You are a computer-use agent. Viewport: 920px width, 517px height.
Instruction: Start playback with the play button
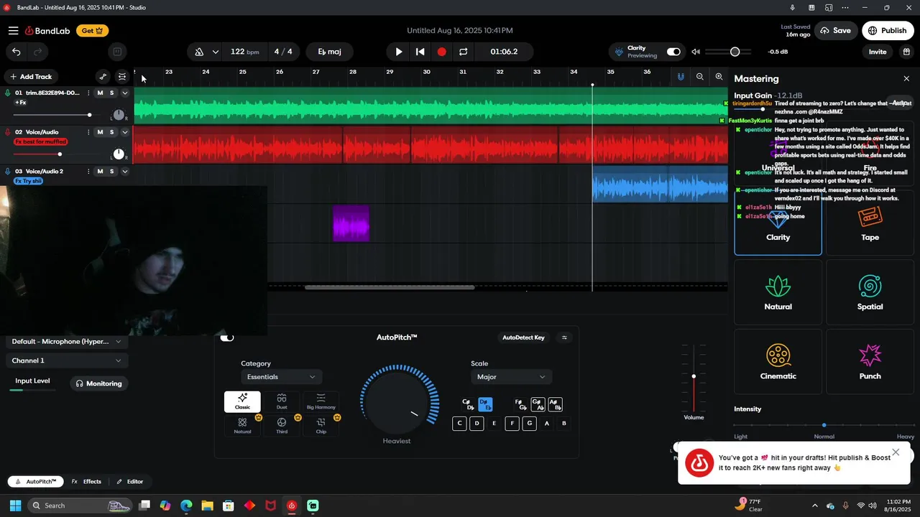pyautogui.click(x=399, y=52)
